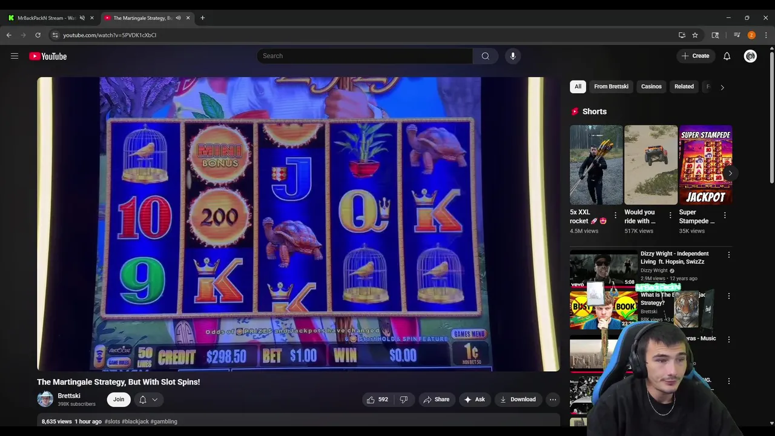775x436 pixels.
Task: Click the address bar URL
Action: (x=110, y=35)
